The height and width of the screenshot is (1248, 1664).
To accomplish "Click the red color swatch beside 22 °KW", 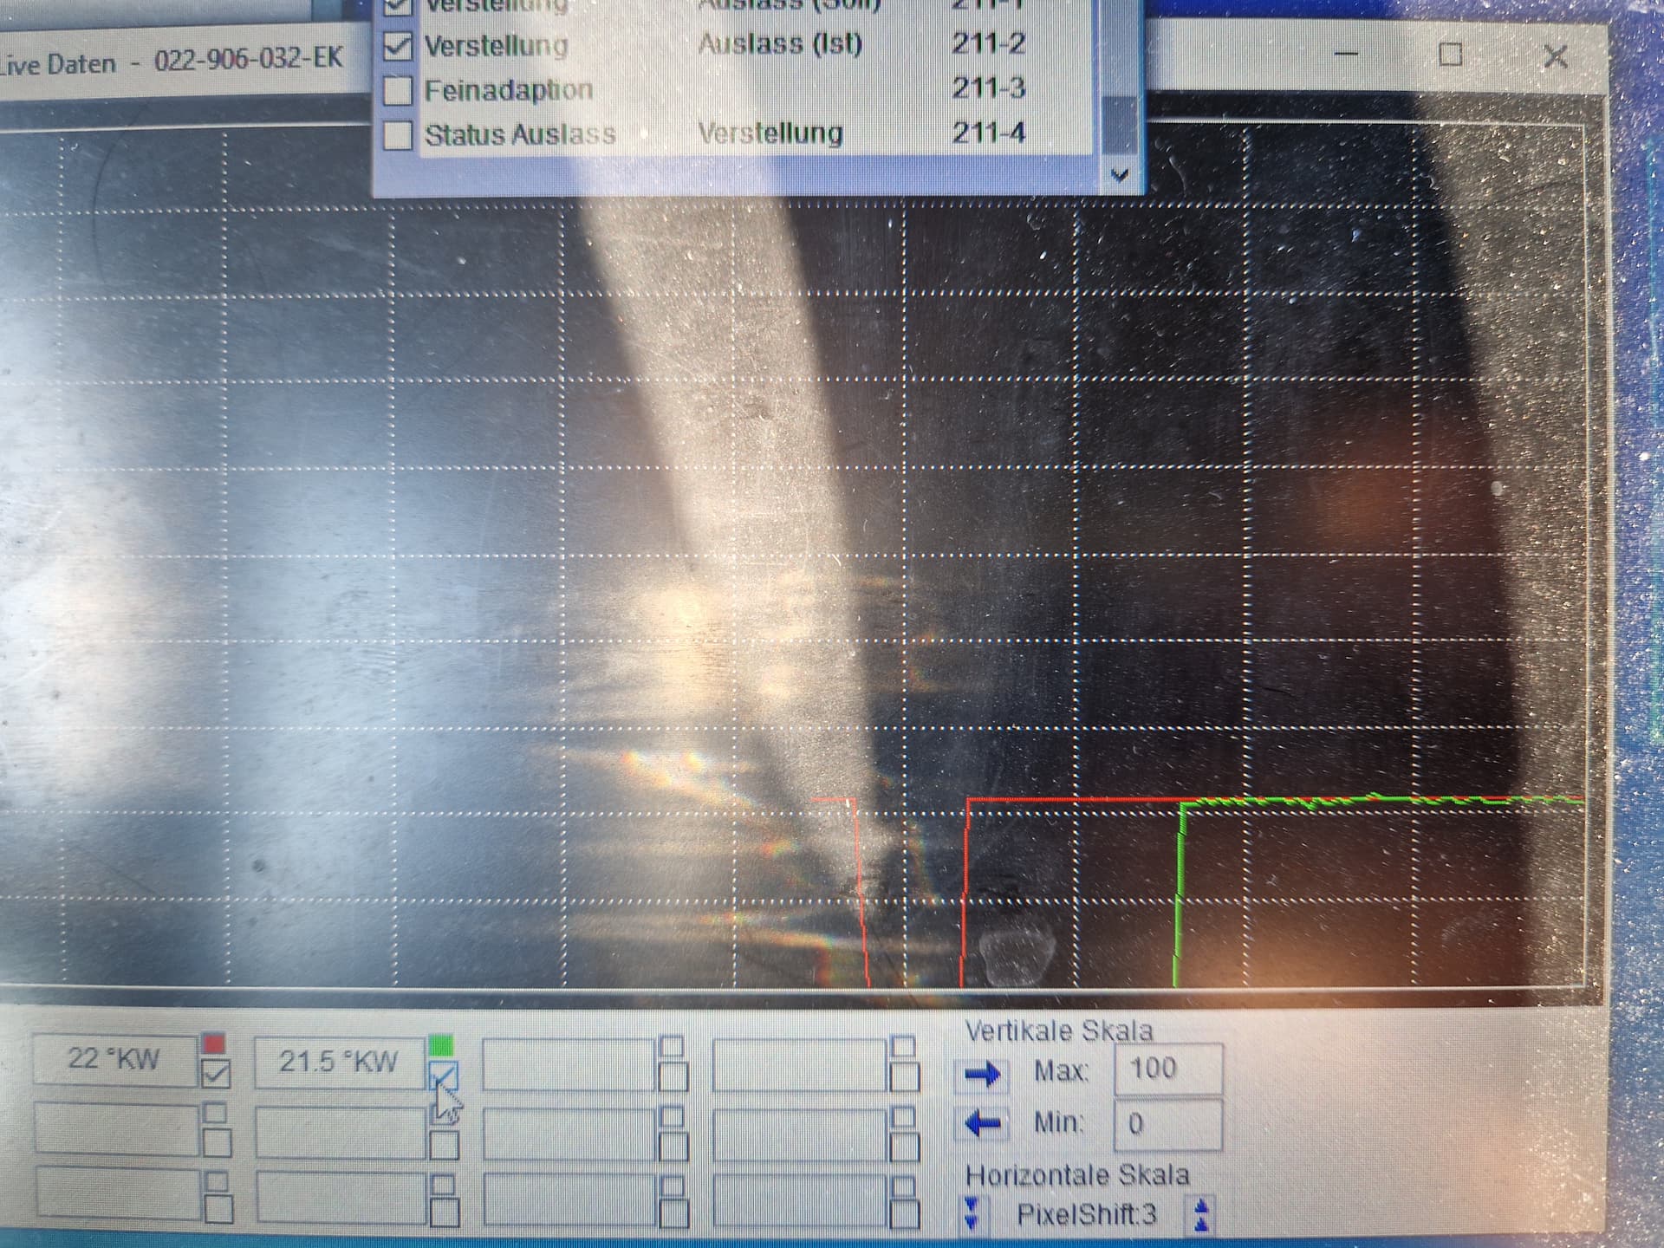I will tap(214, 1043).
